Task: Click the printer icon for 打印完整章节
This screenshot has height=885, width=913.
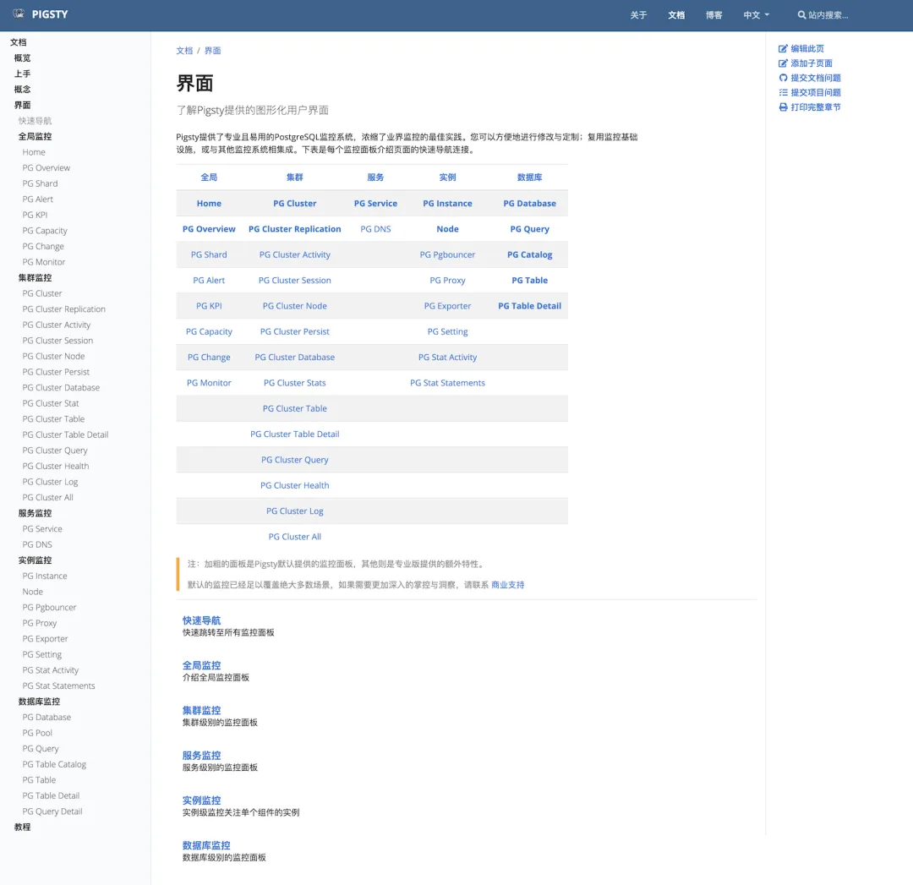Action: click(x=783, y=107)
